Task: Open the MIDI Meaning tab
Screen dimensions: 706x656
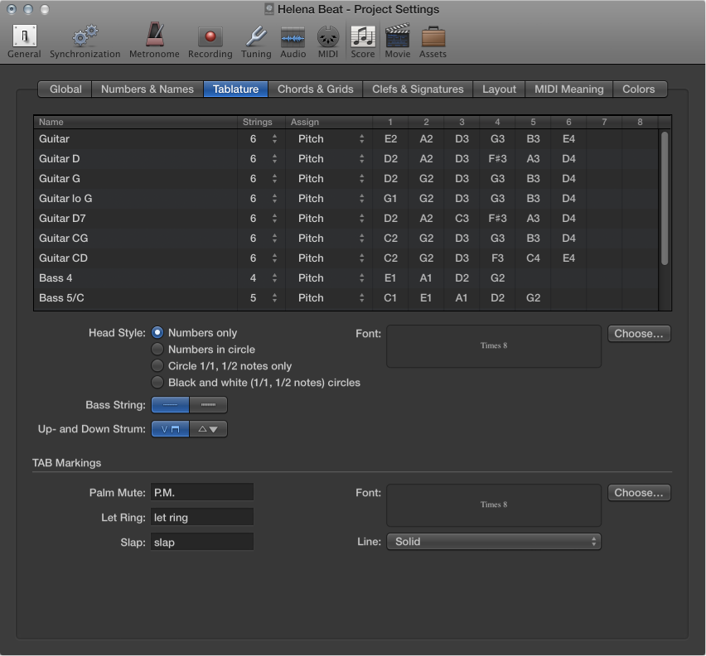Action: click(568, 89)
